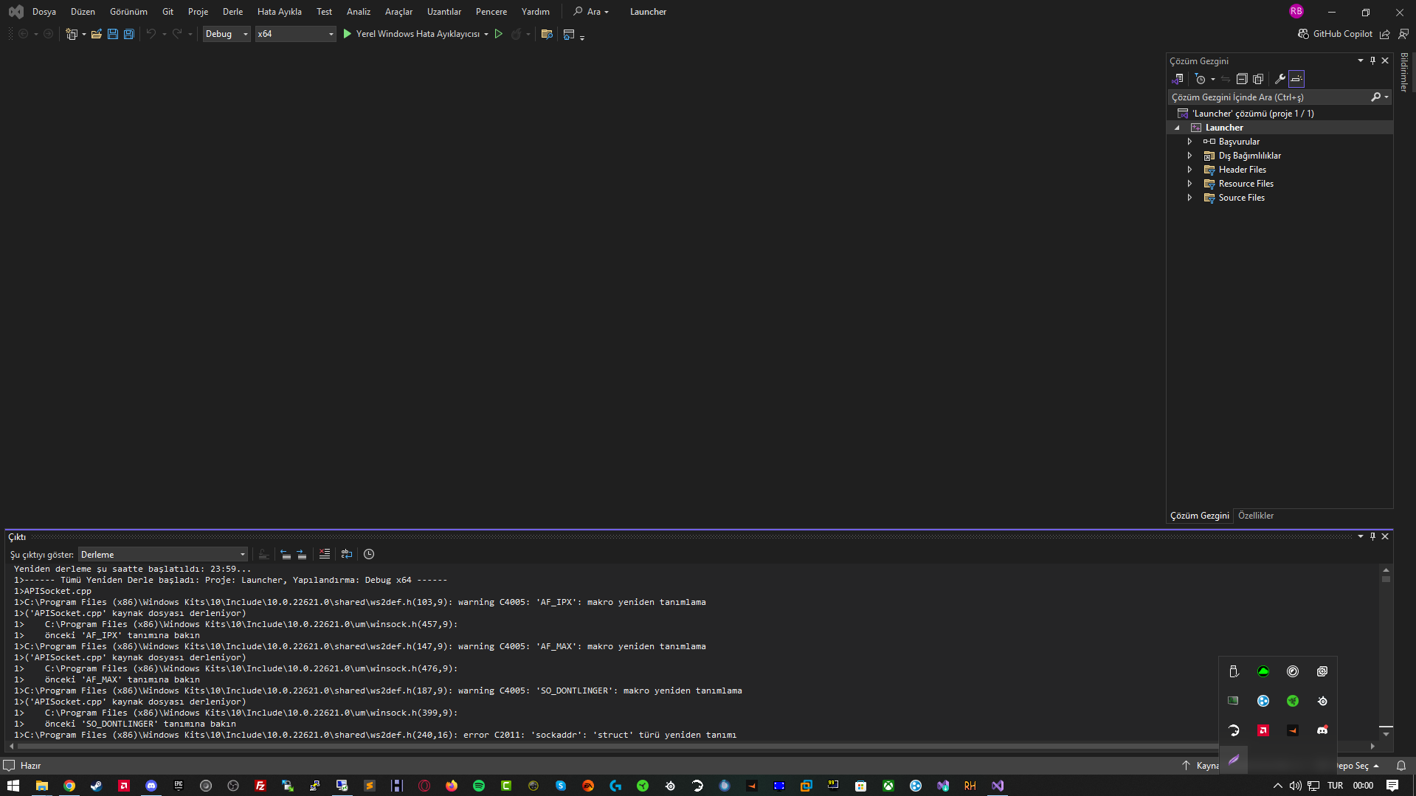Switch to the Özellikler tab

click(x=1255, y=516)
